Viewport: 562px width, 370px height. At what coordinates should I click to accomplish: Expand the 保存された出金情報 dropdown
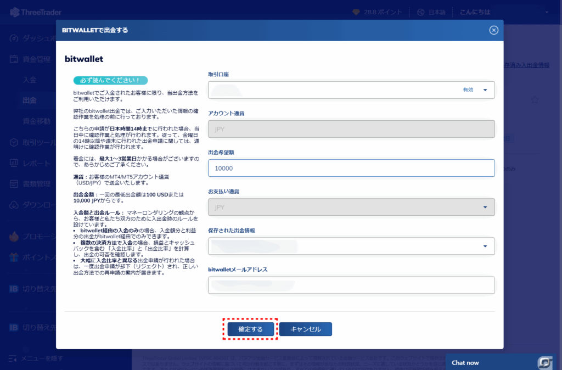(485, 246)
